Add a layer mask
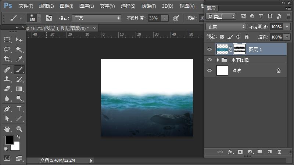This screenshot has height=165, width=294. [240, 152]
